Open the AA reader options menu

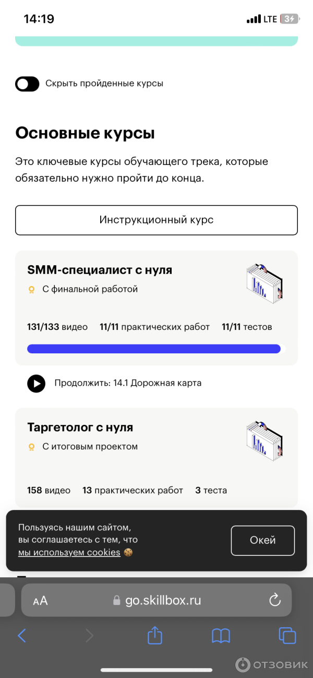point(40,601)
